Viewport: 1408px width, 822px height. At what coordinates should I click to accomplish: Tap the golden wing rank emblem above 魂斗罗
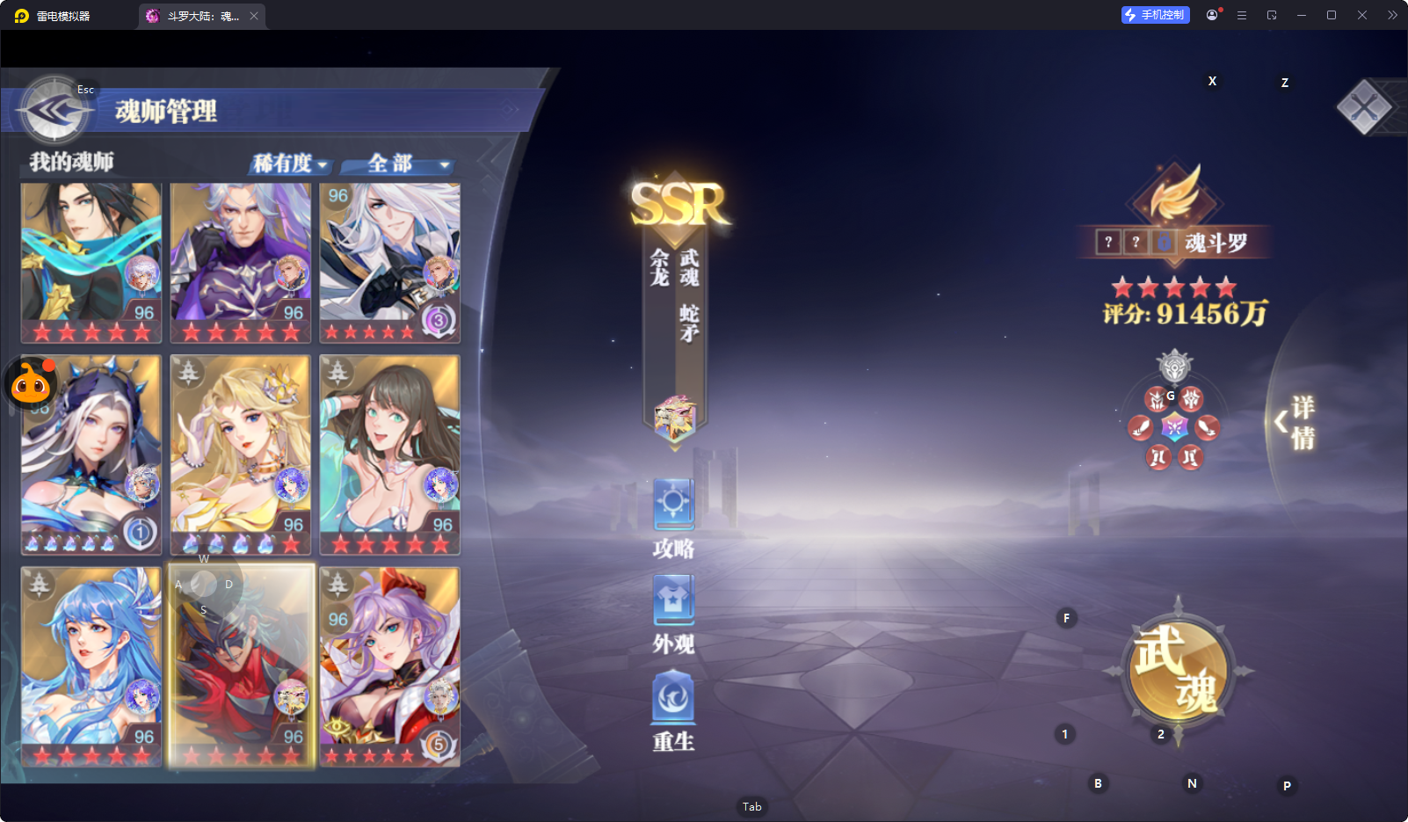coord(1175,194)
